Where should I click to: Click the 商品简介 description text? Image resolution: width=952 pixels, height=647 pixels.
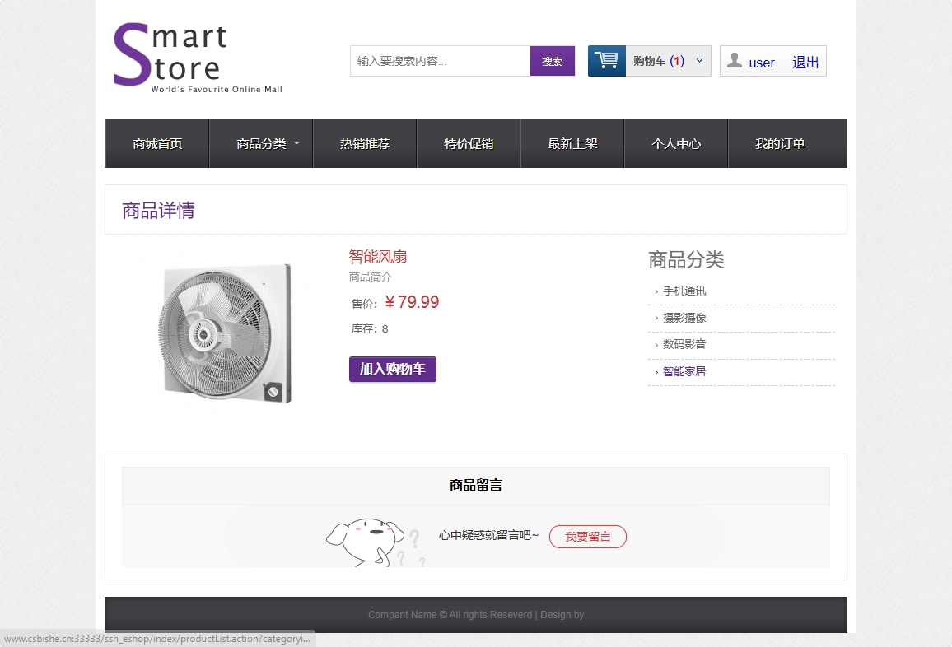point(371,277)
